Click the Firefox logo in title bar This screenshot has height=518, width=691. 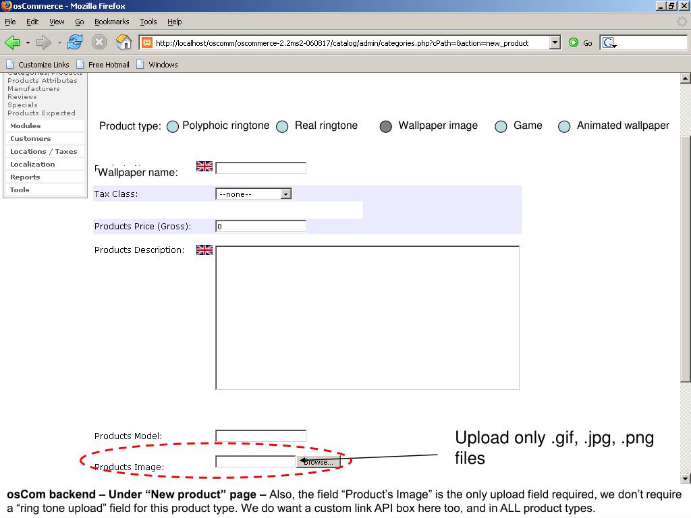6,5
